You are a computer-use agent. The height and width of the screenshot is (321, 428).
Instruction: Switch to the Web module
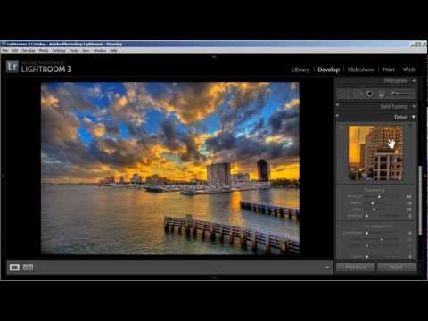[x=409, y=70]
